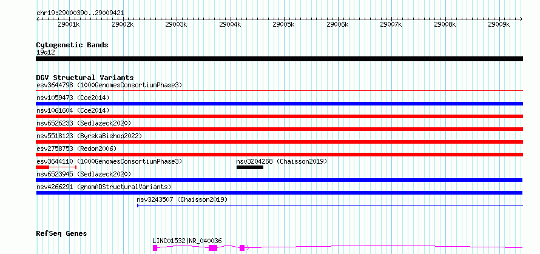The image size is (540, 254).
Task: Click the LINC01532 strand direction arrow
Action: point(248,247)
